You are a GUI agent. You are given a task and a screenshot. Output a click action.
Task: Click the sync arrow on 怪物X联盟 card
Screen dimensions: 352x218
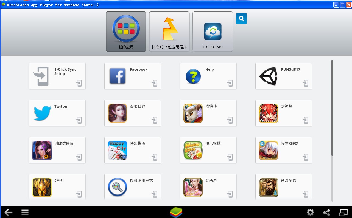(305, 157)
